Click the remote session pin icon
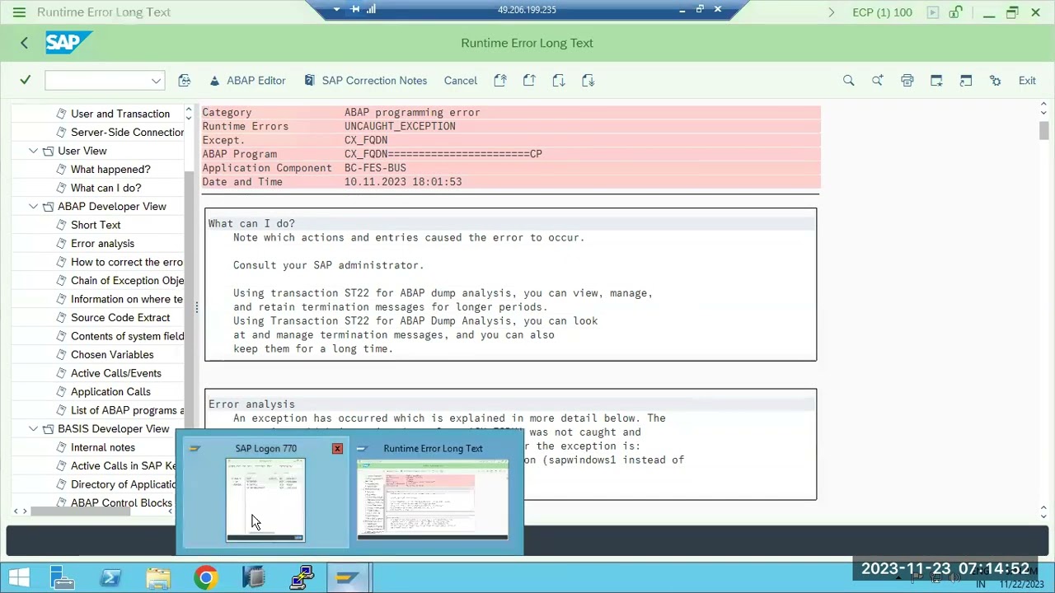The width and height of the screenshot is (1055, 593). [x=355, y=10]
